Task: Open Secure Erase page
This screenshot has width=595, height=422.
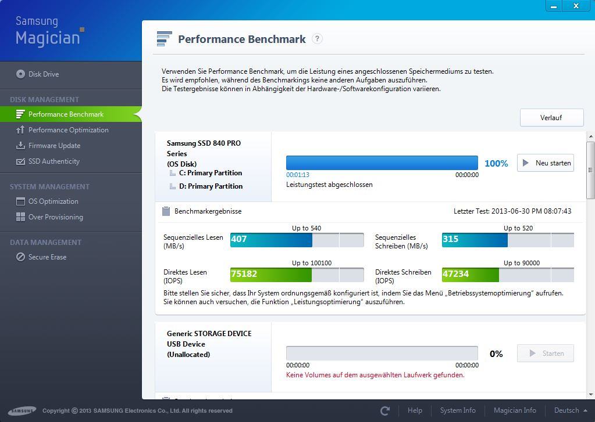Action: coord(47,257)
